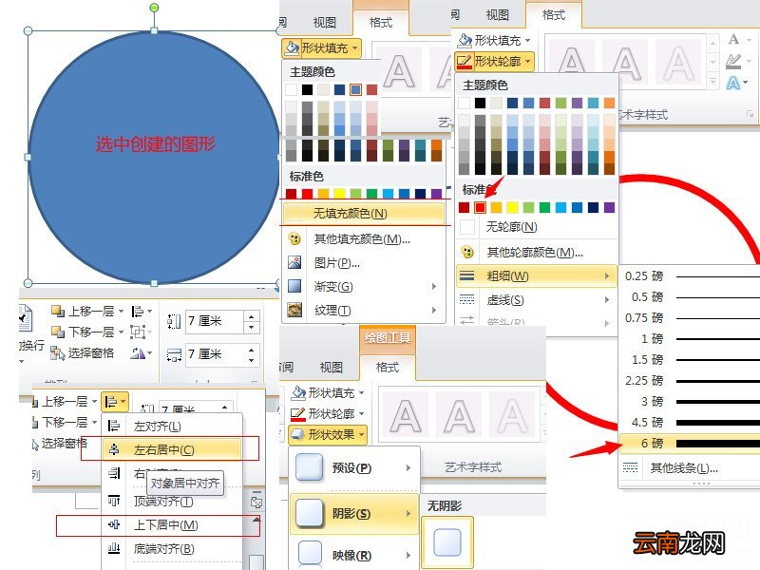
Task: Pick yellow swatch in outline 标准色 row
Action: pos(512,207)
